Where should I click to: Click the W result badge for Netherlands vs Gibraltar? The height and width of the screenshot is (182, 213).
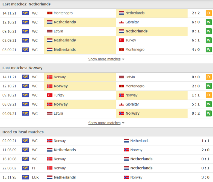[209, 22]
